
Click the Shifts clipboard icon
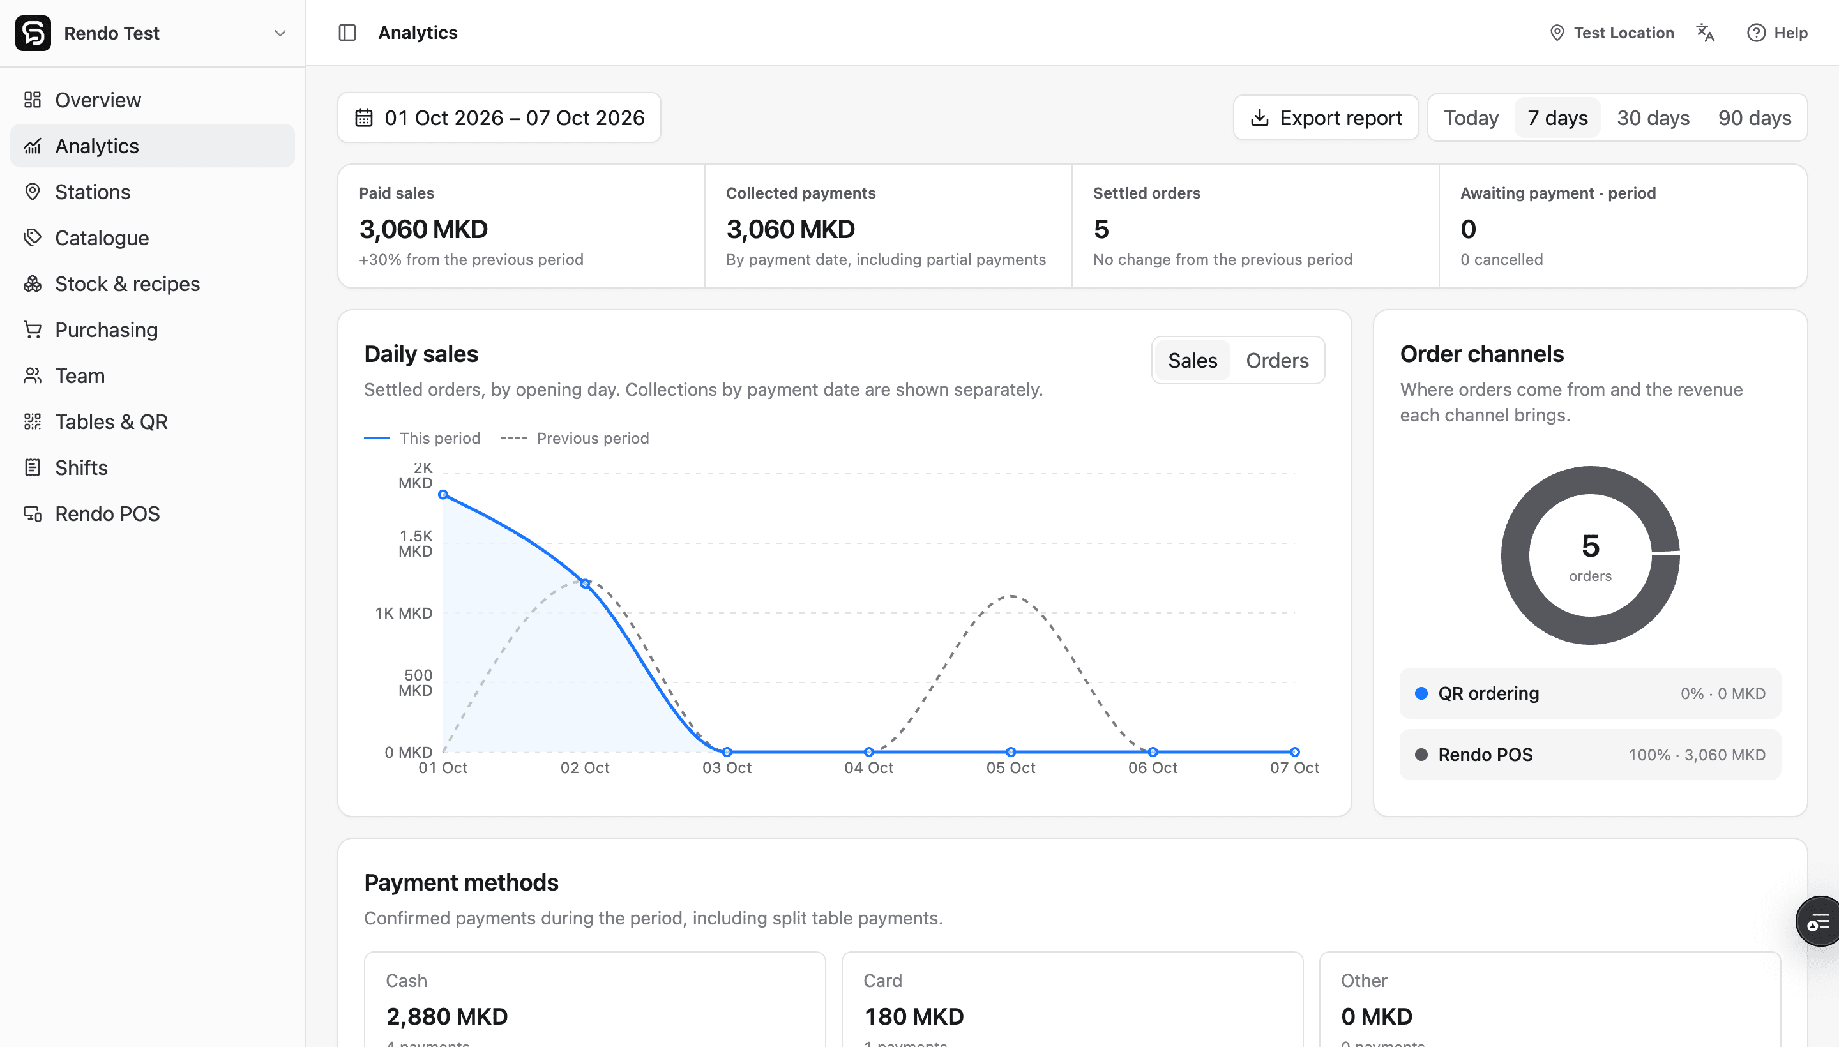[33, 468]
